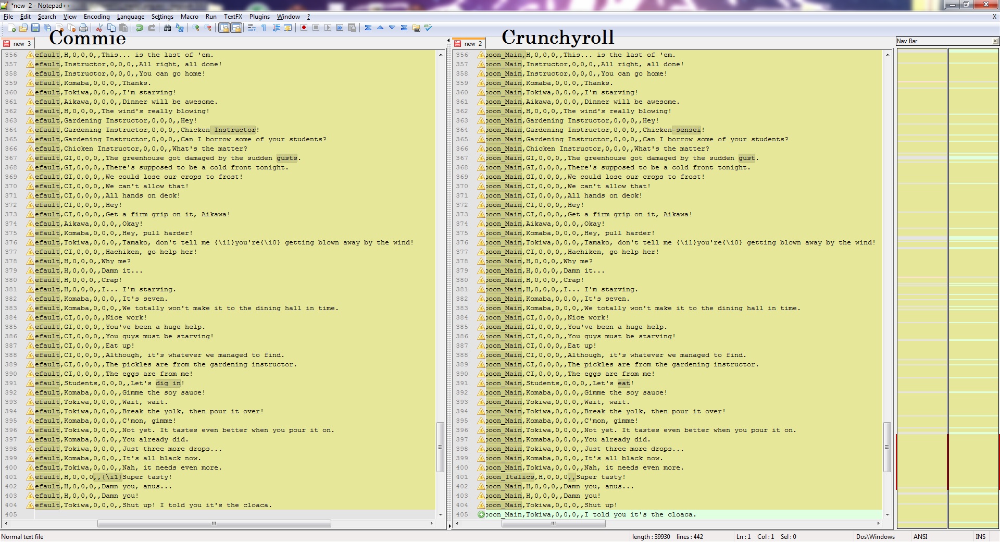The image size is (1000, 542).
Task: Start macro recording with the red dot
Action: [x=304, y=28]
